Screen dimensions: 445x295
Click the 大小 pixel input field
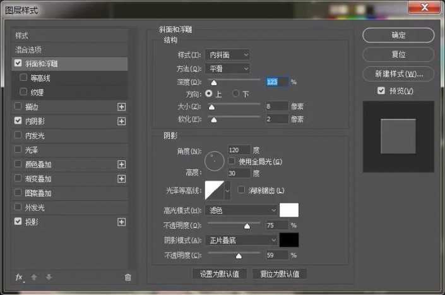[277, 106]
